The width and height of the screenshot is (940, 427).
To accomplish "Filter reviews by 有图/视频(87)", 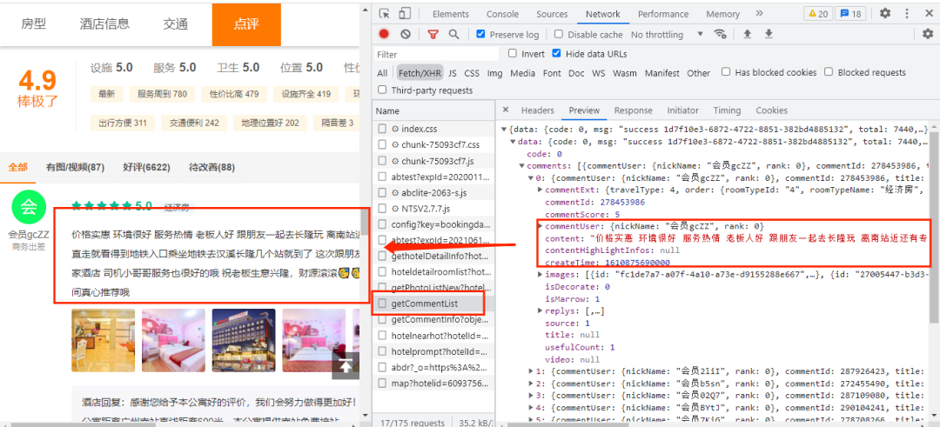I will [75, 167].
